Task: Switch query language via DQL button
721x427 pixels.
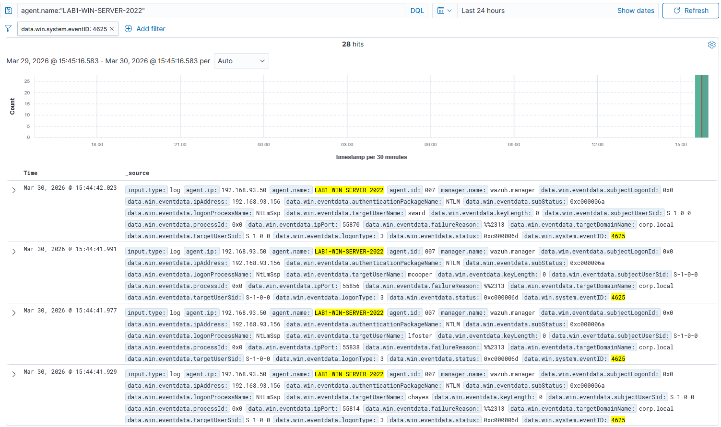Action: point(417,11)
